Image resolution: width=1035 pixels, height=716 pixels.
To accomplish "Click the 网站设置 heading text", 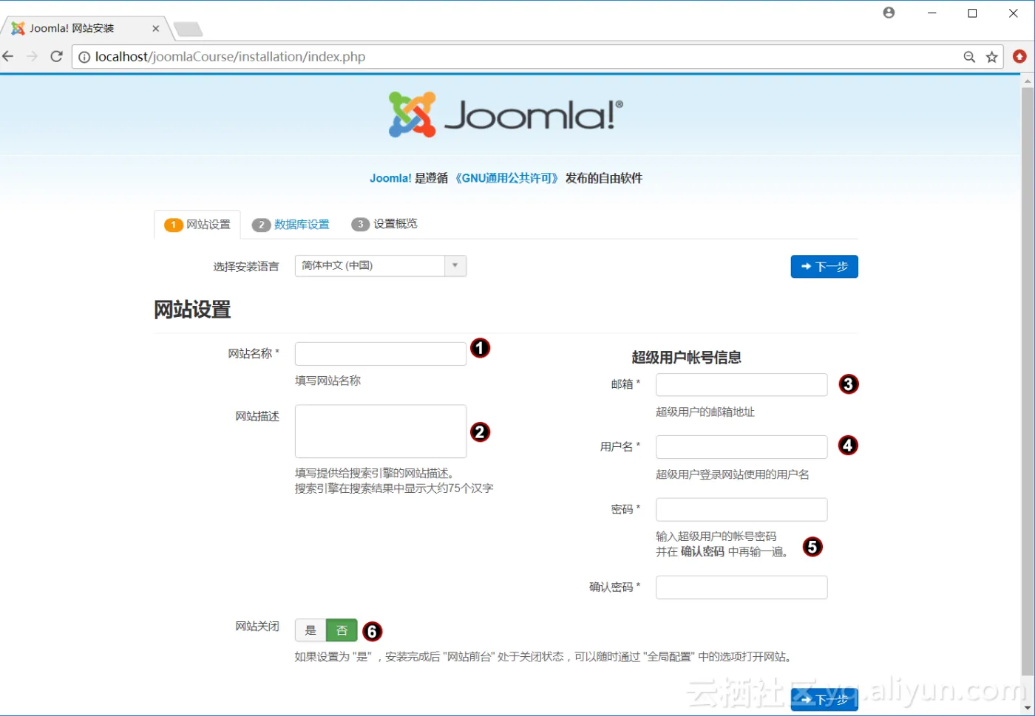I will 192,310.
